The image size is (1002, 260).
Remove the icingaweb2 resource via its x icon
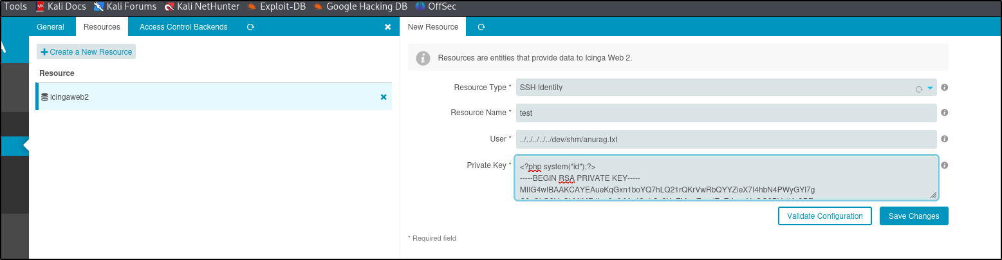(x=384, y=97)
